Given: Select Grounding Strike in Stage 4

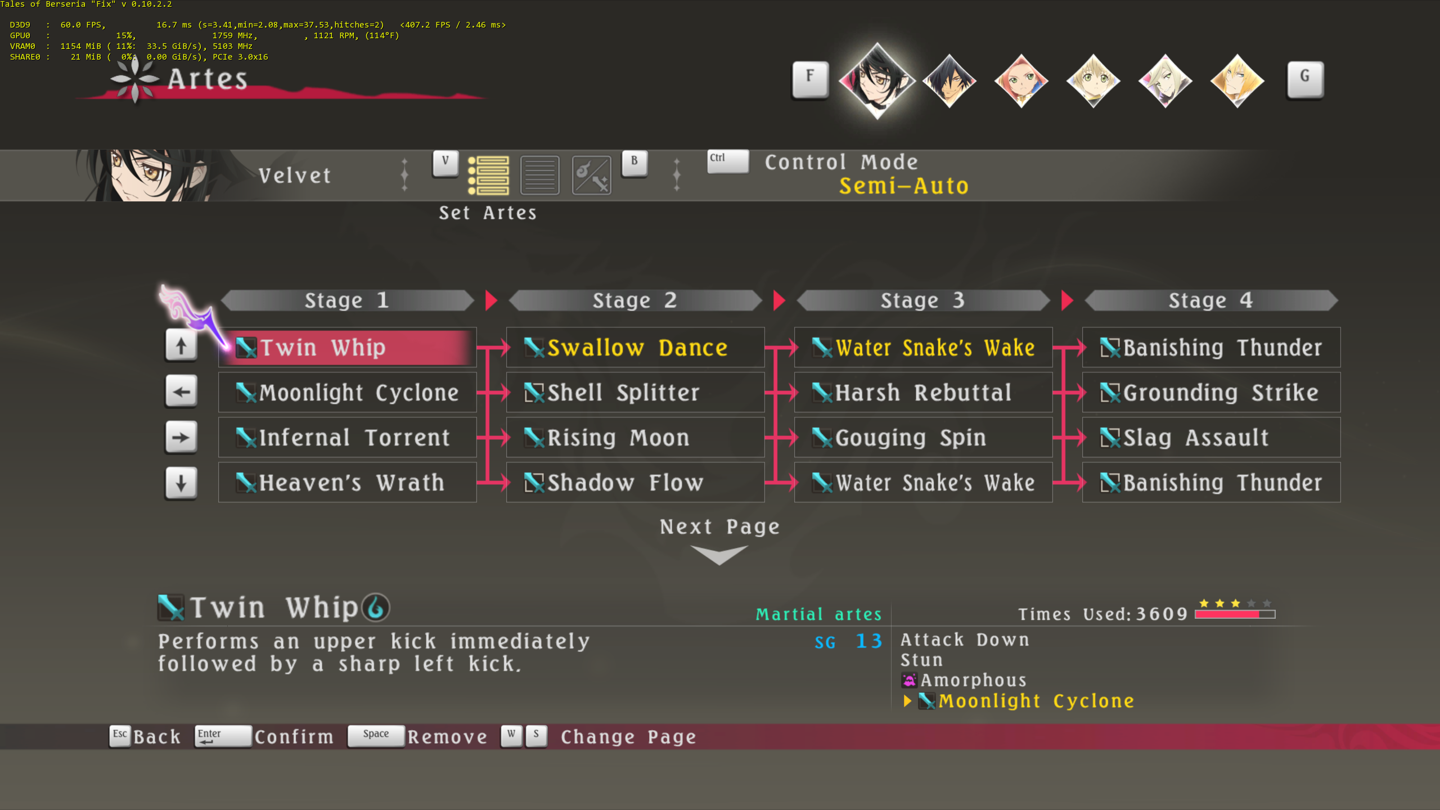Looking at the screenshot, I should (x=1211, y=393).
